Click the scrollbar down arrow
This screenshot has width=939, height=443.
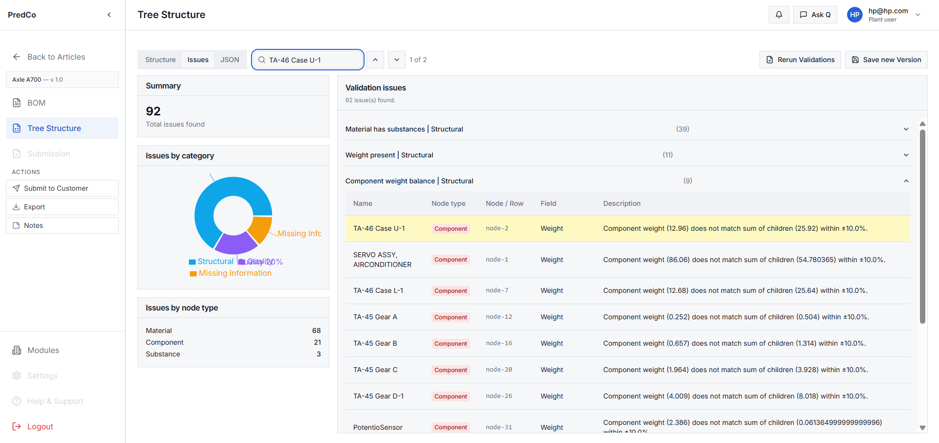tap(922, 428)
